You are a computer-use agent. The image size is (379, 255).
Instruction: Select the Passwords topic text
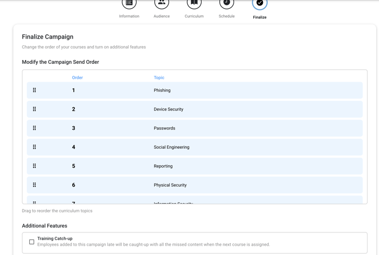164,128
